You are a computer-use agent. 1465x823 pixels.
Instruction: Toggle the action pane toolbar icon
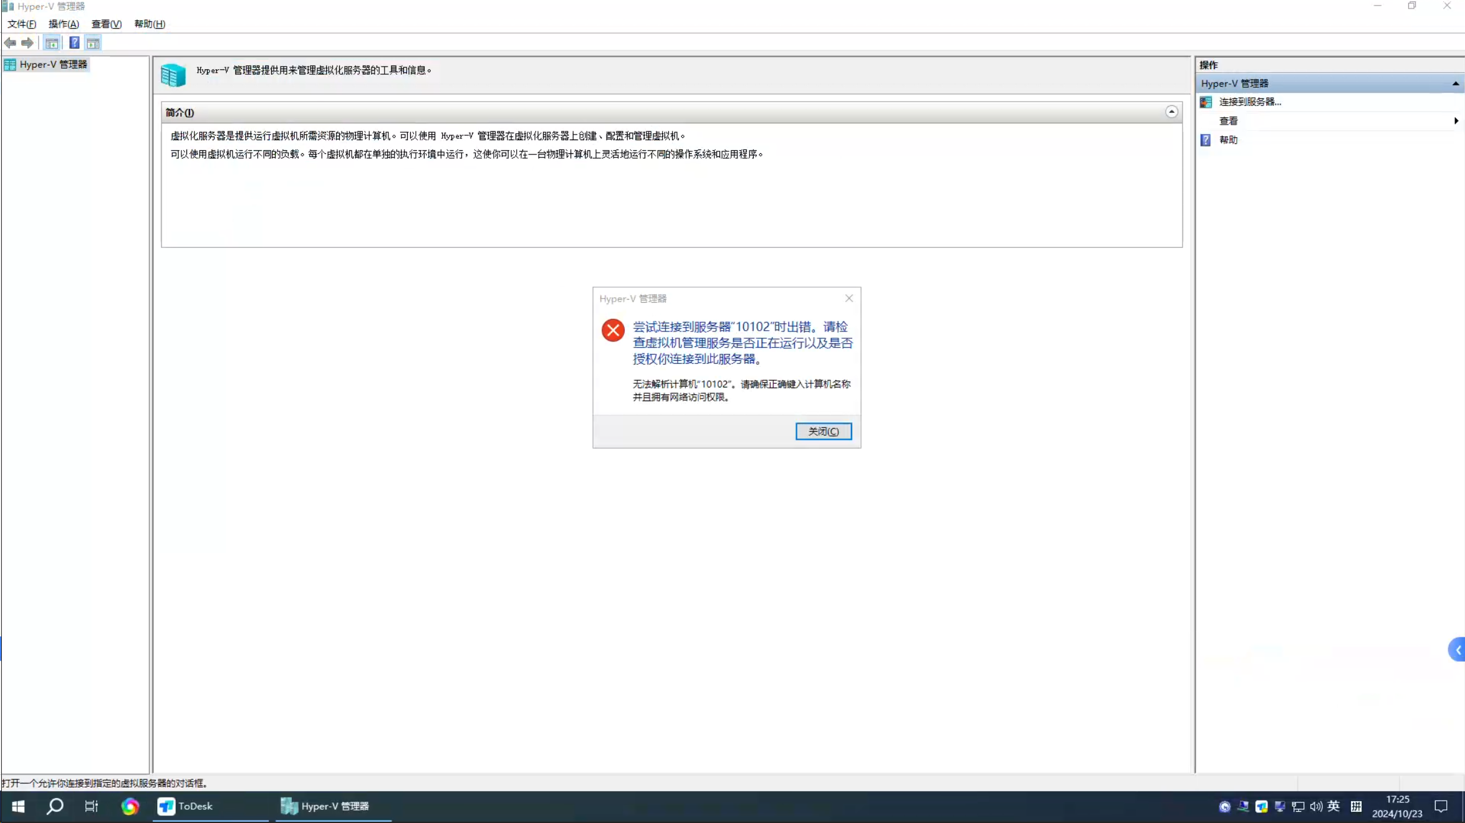[93, 43]
